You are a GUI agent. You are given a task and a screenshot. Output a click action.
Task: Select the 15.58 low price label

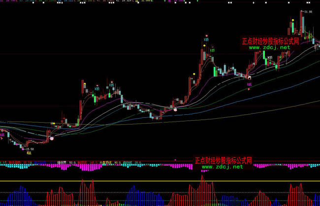[30, 149]
